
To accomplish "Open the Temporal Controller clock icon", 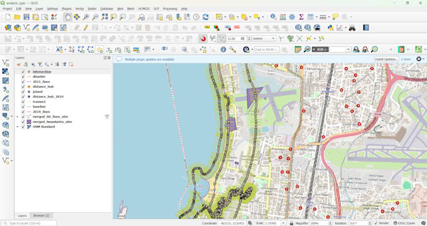I will click(197, 17).
